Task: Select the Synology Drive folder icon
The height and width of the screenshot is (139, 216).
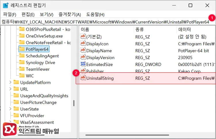Action: tap(22, 62)
